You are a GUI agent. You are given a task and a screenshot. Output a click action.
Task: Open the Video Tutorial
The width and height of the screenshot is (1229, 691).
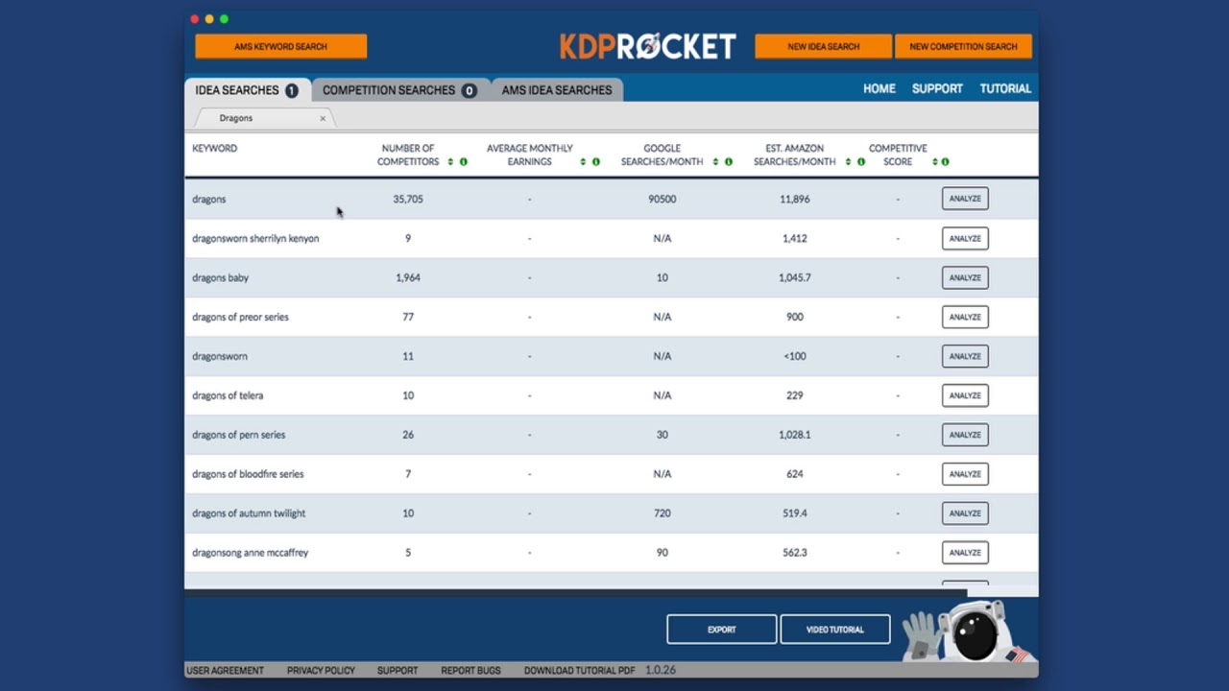click(x=835, y=630)
